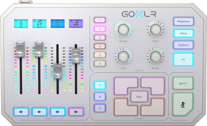The width and height of the screenshot is (207, 126).
Task: Toggle the microphone mute cough button
Action: tap(183, 105)
